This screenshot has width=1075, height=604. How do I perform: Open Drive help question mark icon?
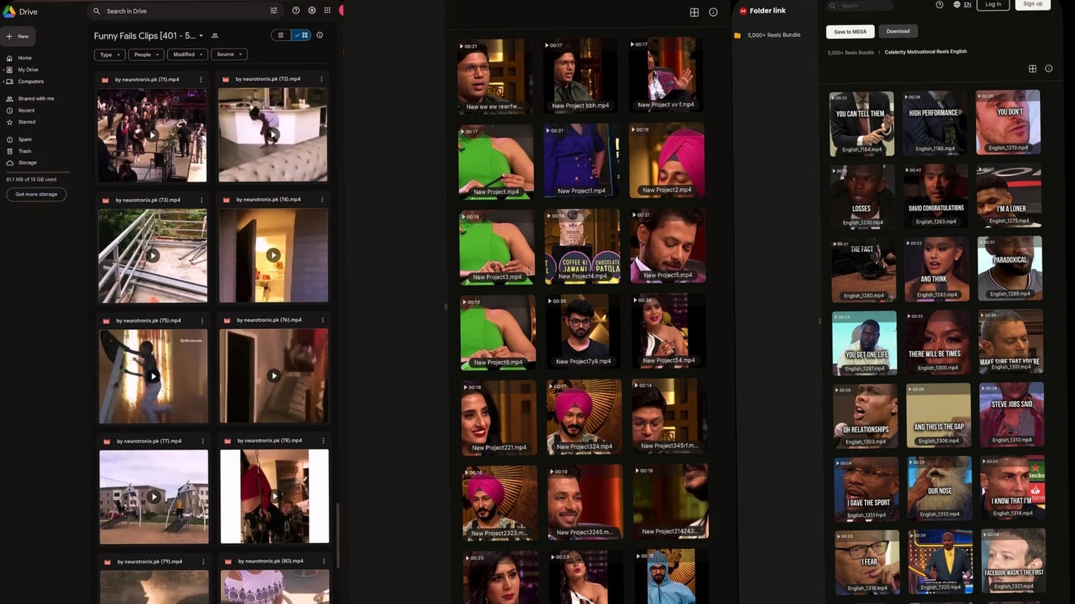pos(296,10)
